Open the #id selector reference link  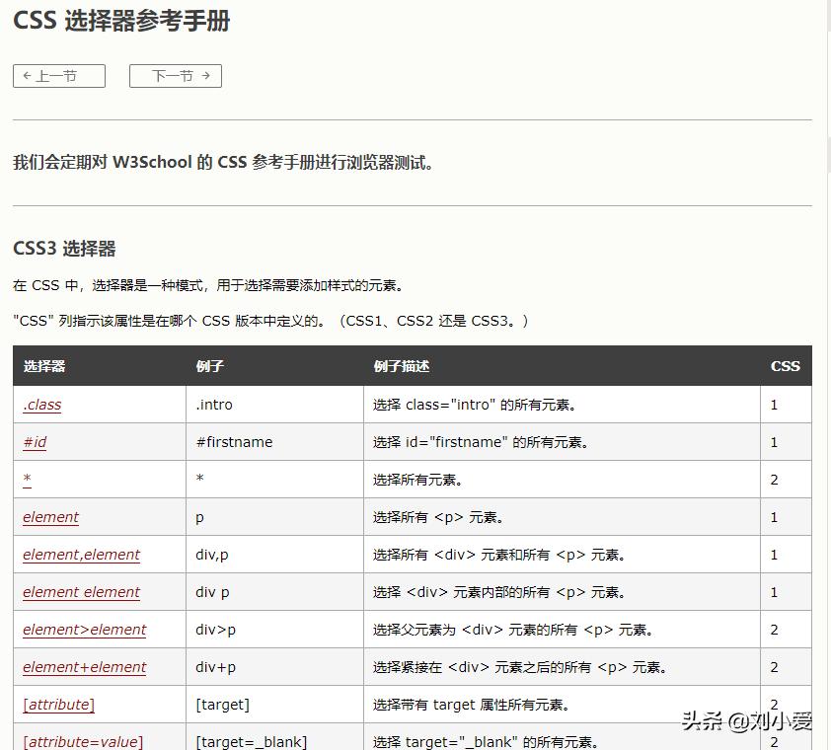pos(35,441)
